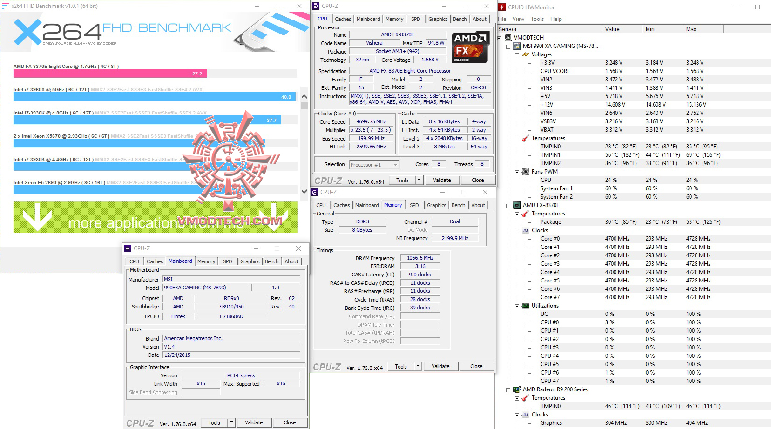Click the blue i7-3960X 40.0 result bar
This screenshot has height=429, width=771.
click(x=154, y=97)
